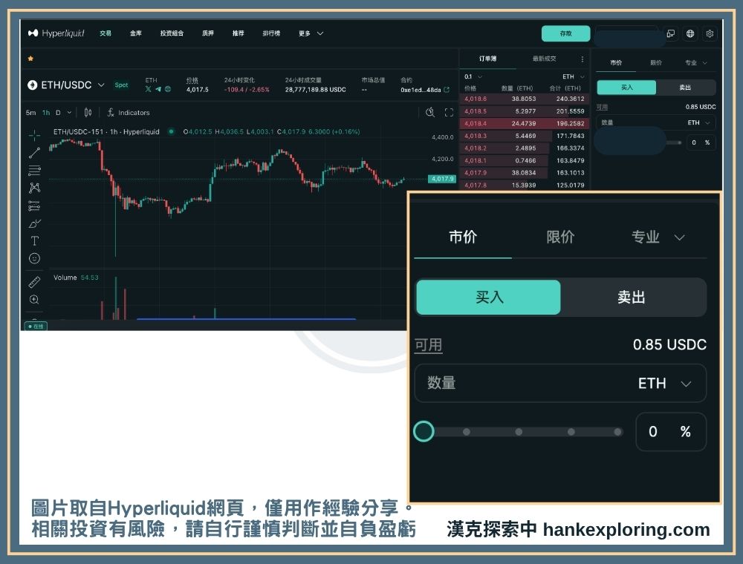Image resolution: width=743 pixels, height=564 pixels.
Task: Open the candlestick chart style selector
Action: pyautogui.click(x=88, y=113)
